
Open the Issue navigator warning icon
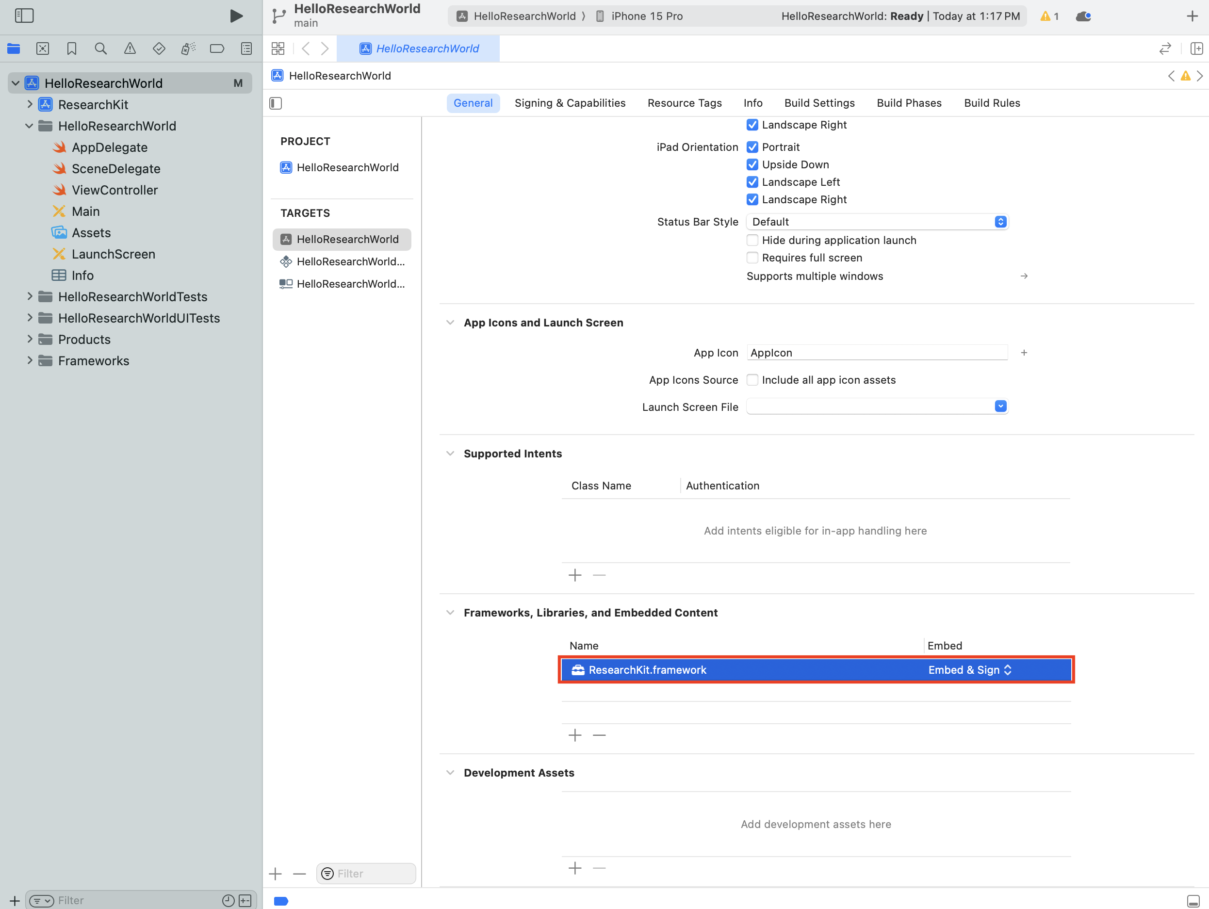click(x=130, y=49)
